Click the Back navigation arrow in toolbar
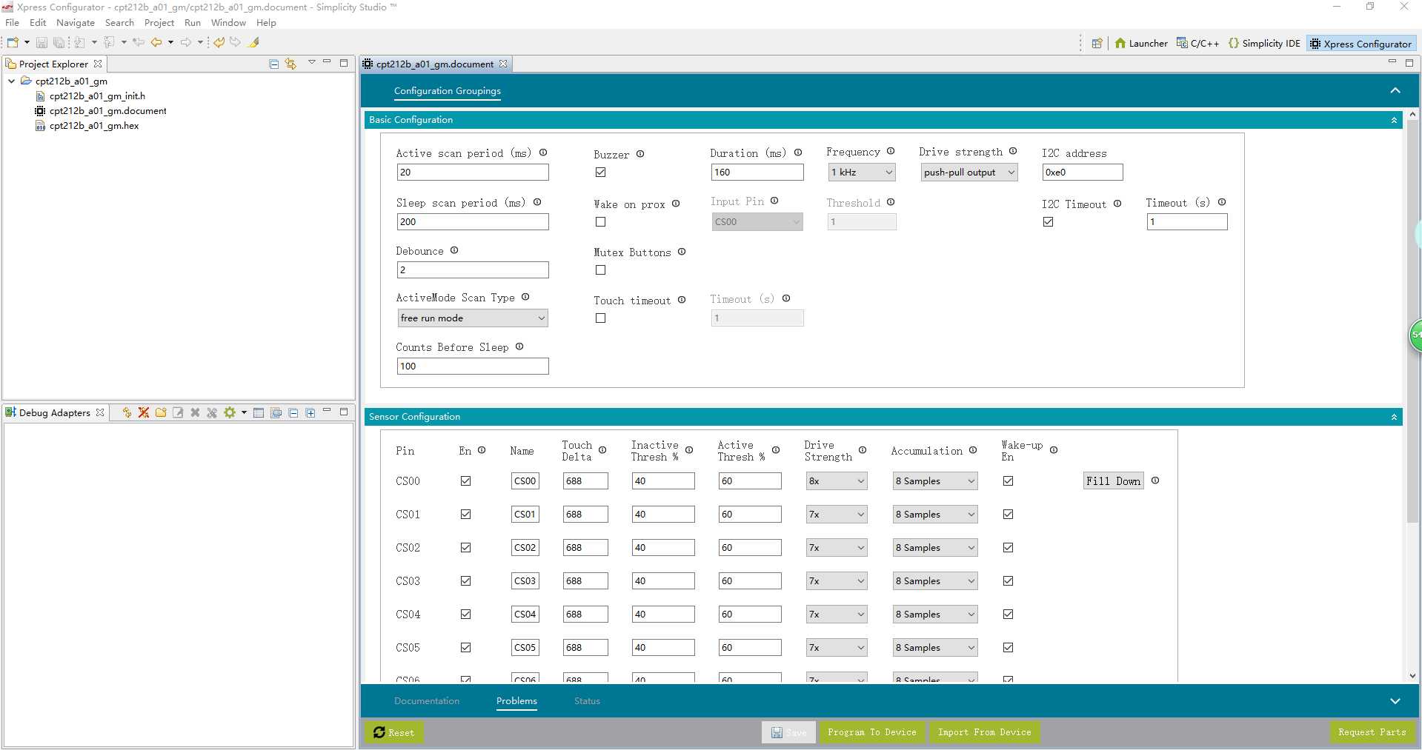The height and width of the screenshot is (750, 1422). 156,42
